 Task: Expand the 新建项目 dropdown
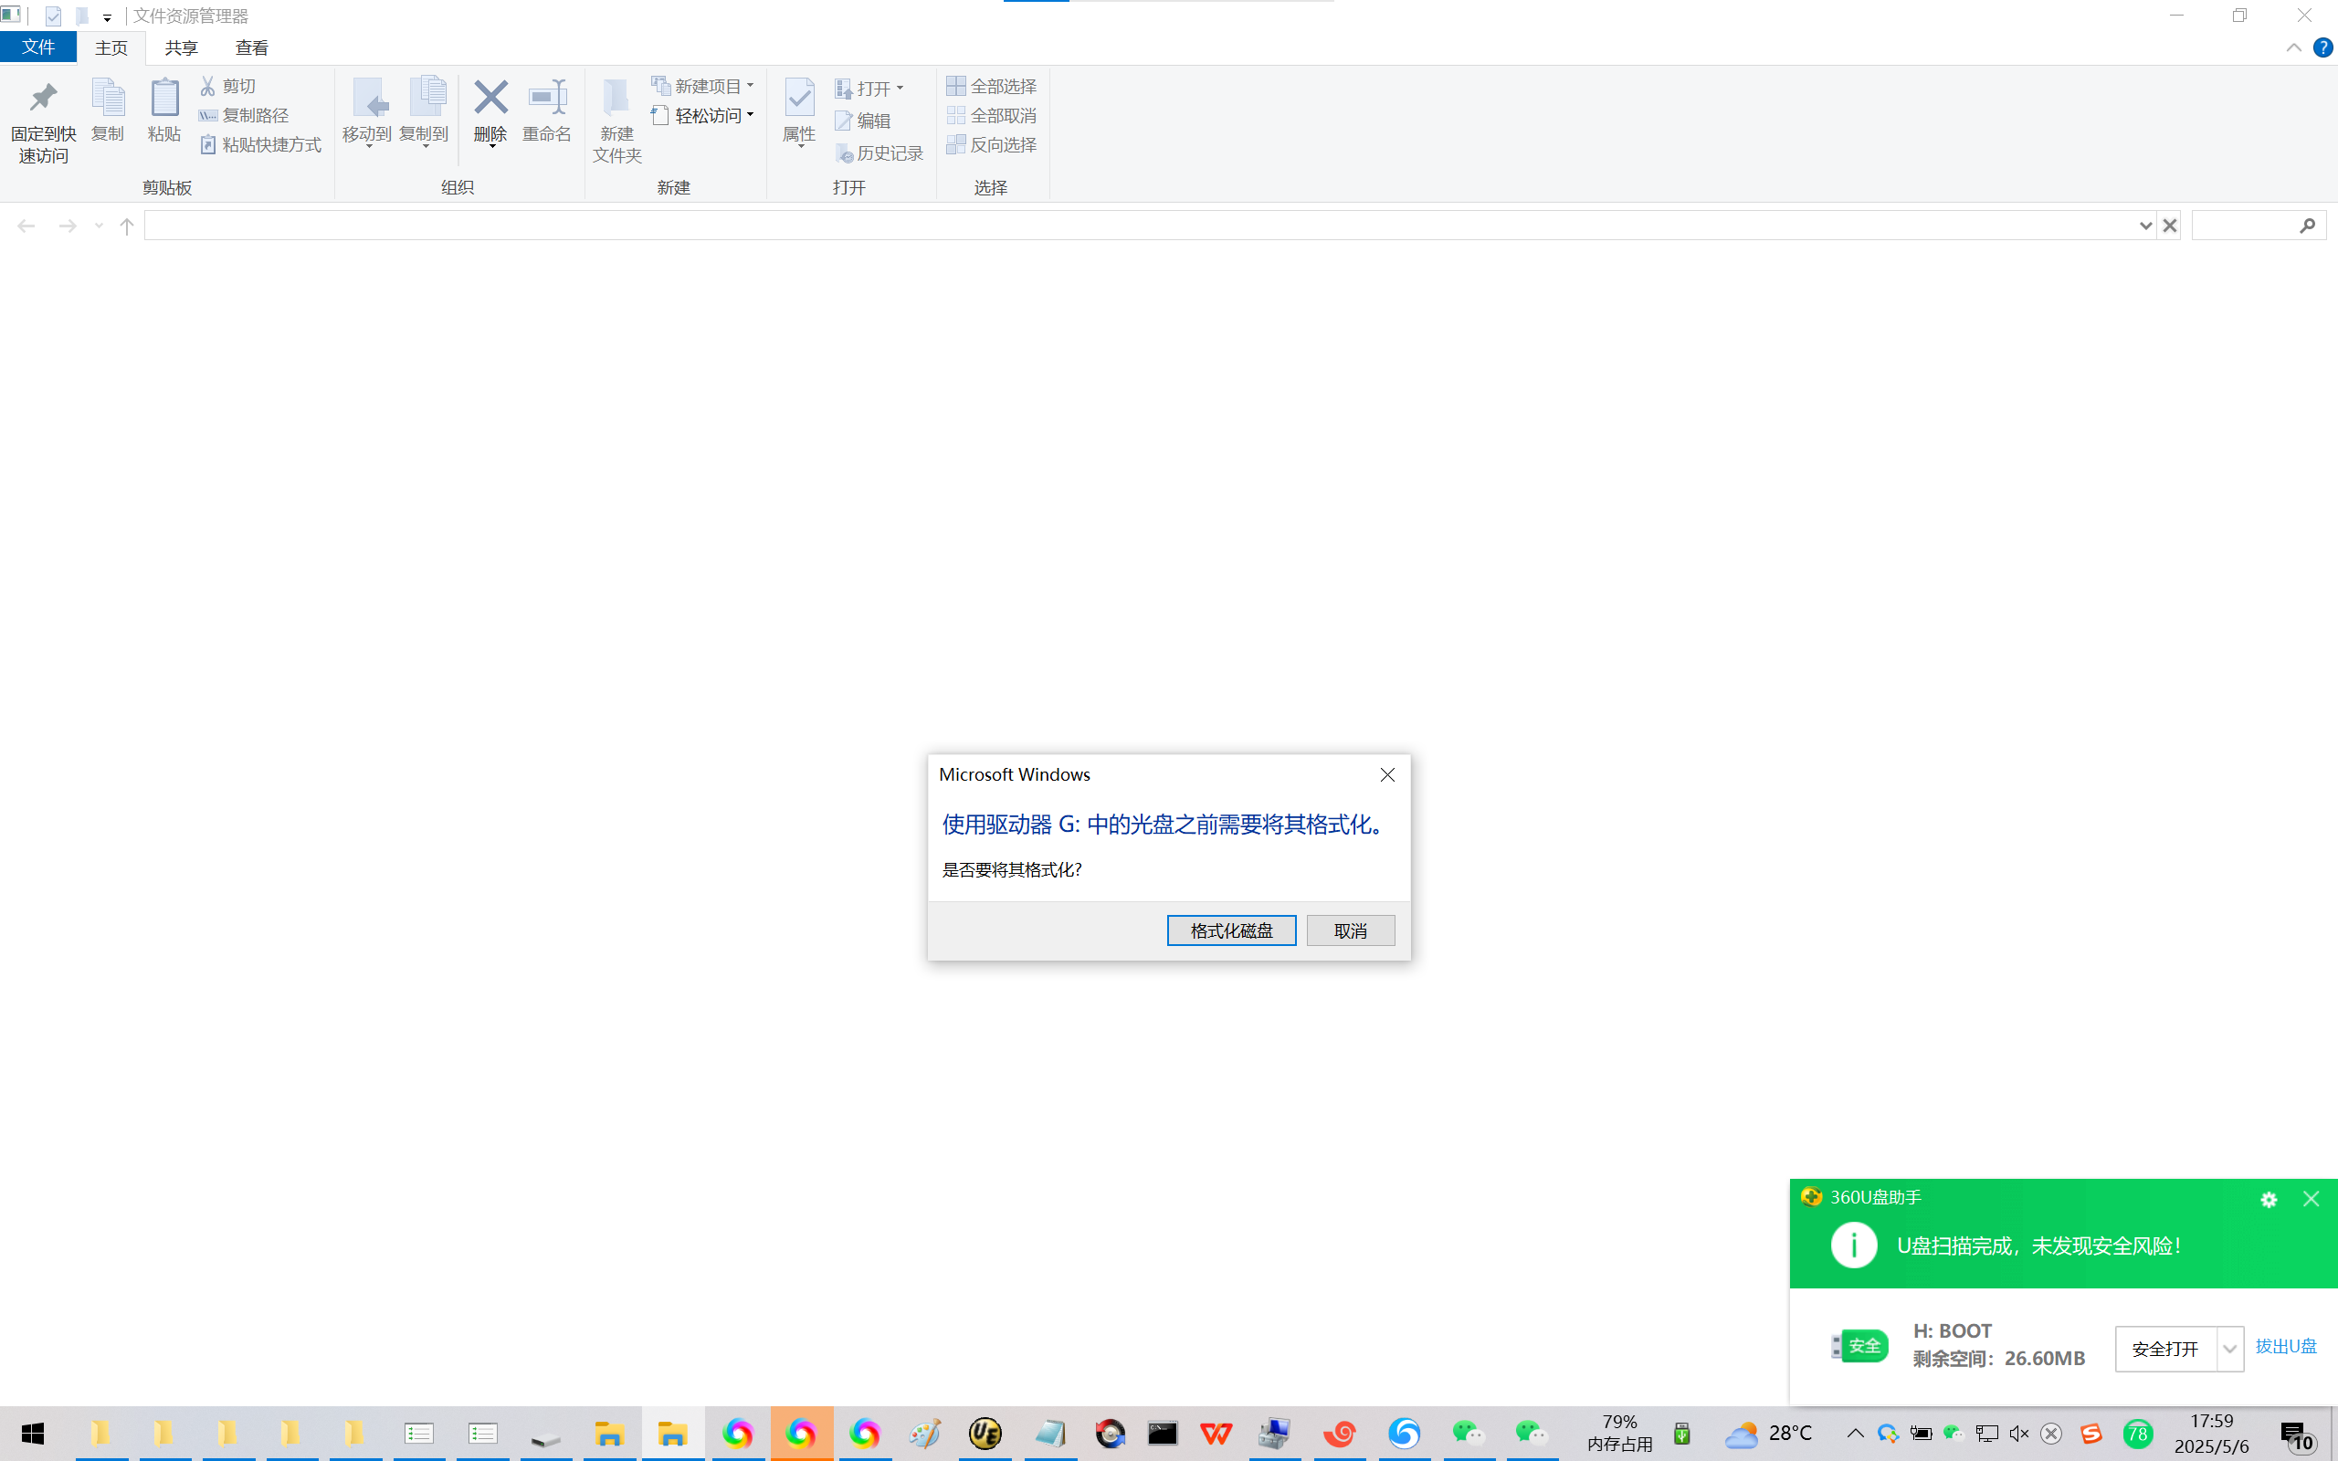[751, 86]
